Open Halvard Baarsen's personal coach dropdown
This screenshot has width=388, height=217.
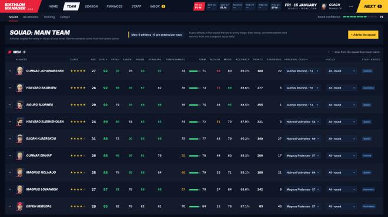(x=302, y=88)
